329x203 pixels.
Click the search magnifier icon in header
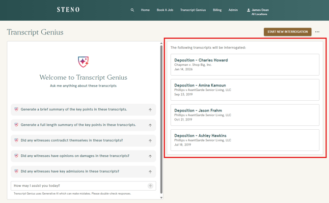click(132, 10)
